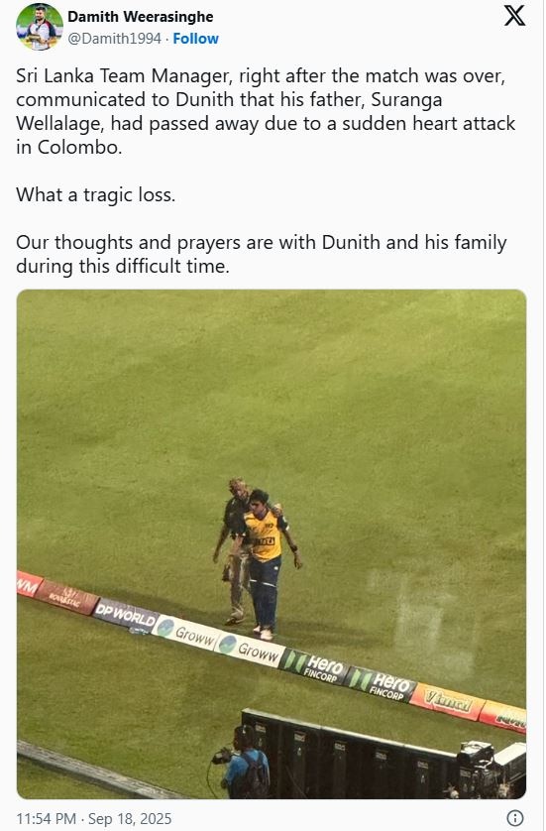Screen dimensions: 546x831
Task: Open Damith Weerasinghe's profile avatar
Action: click(x=40, y=27)
